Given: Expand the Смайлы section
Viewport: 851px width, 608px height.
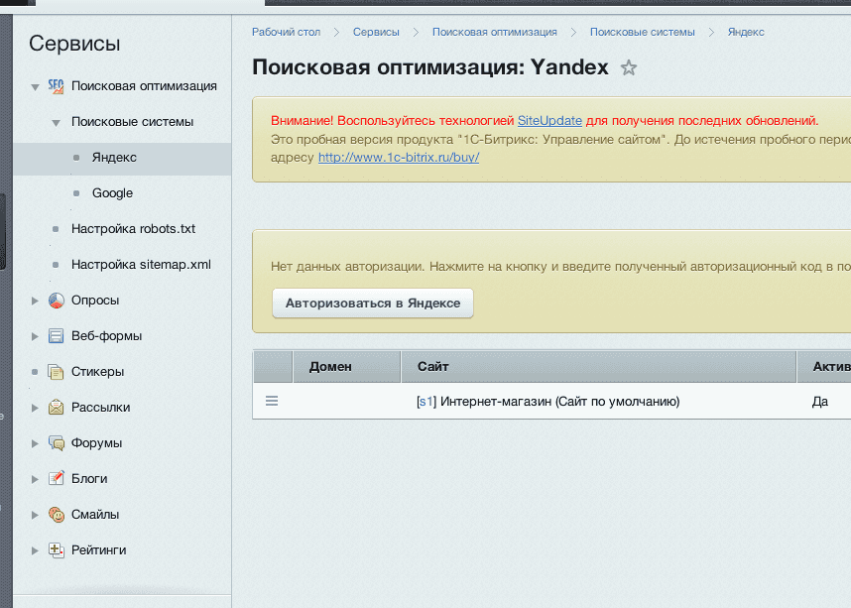Looking at the screenshot, I should (x=36, y=515).
